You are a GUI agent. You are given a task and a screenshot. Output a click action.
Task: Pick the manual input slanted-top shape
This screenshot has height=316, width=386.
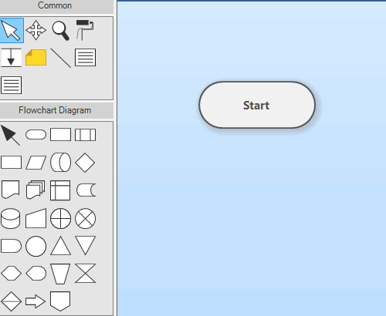tap(36, 218)
